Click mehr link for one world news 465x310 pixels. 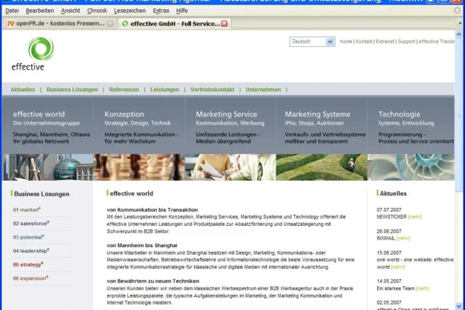(398, 267)
